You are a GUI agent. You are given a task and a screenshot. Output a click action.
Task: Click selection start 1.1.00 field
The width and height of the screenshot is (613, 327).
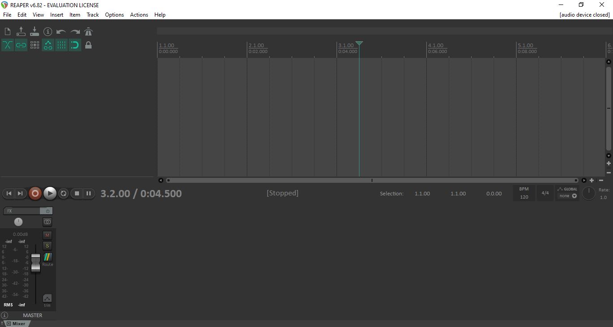tap(422, 194)
